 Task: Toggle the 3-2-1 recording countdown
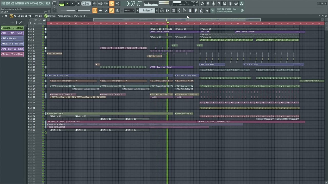click(106, 4)
